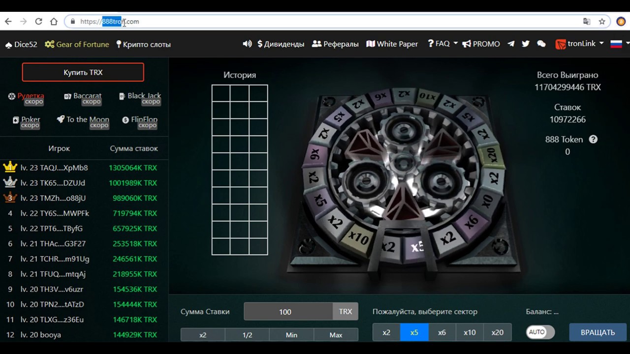Expand the FAQ dropdown menu
The image size is (630, 354).
(442, 44)
